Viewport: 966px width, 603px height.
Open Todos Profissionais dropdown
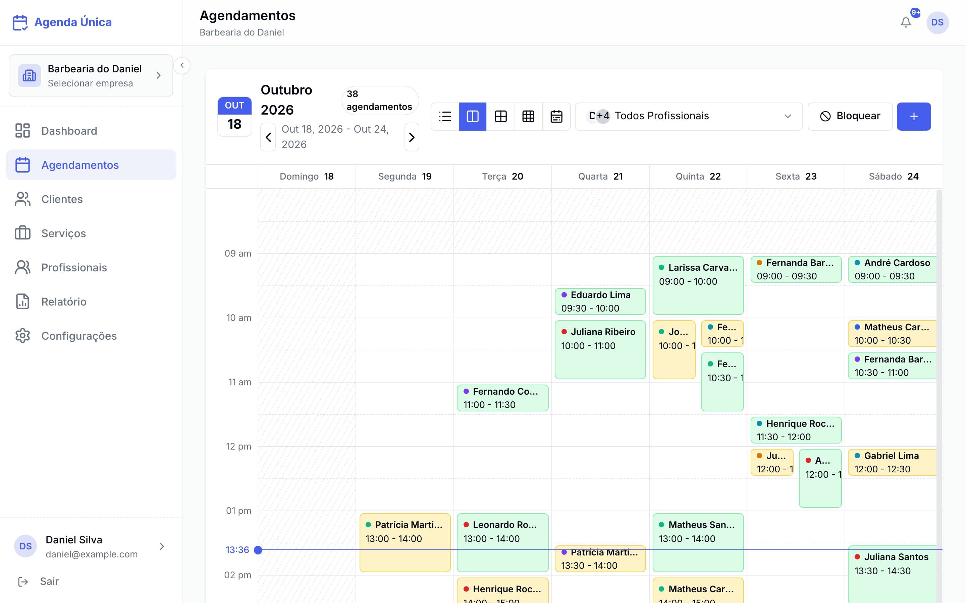[x=689, y=117]
